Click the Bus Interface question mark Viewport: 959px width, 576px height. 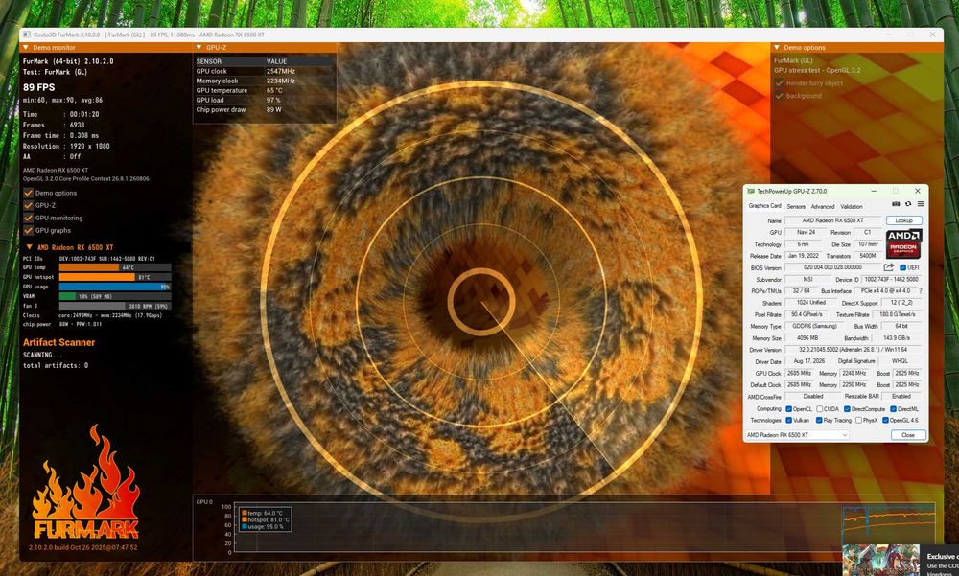920,291
